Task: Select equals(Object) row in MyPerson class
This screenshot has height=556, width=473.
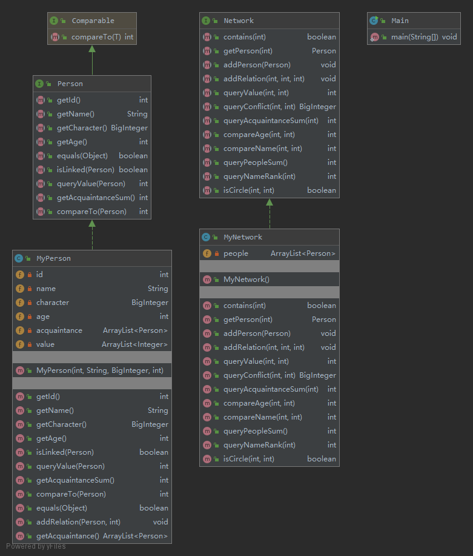Action: coord(92,507)
